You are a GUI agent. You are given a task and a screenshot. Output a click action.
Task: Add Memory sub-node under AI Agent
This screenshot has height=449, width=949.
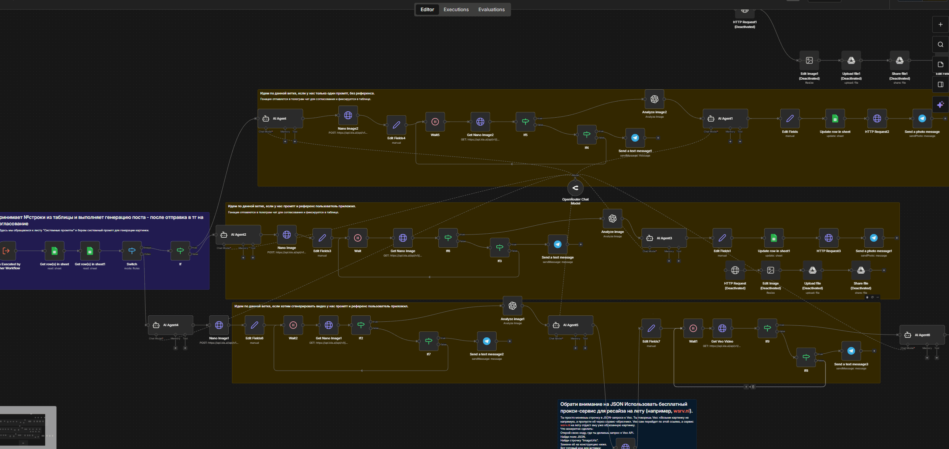click(285, 141)
